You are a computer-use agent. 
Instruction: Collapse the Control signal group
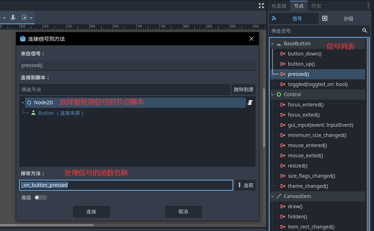pos(273,94)
